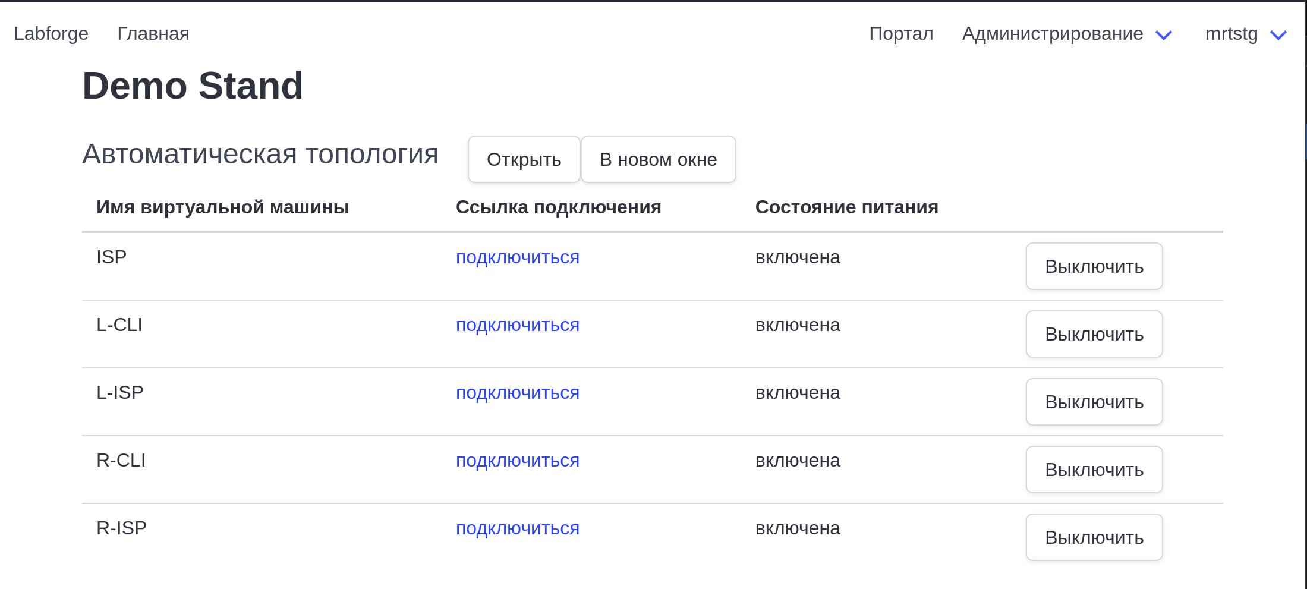Power off the R-ISP machine
Screen dimensions: 1307x589
(x=1094, y=537)
